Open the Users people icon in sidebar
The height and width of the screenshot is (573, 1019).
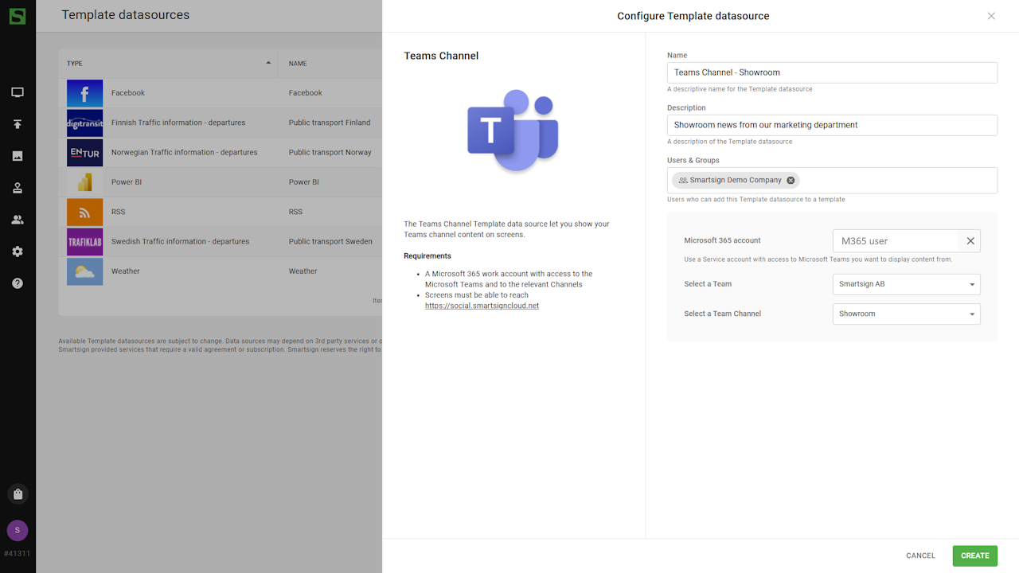coord(18,220)
